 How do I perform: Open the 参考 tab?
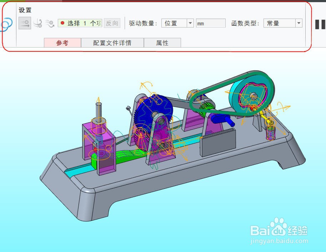coord(62,43)
